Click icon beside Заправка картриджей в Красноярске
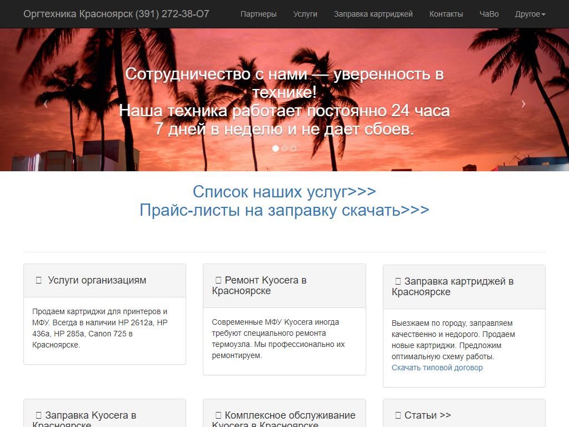The width and height of the screenshot is (569, 427). (398, 281)
